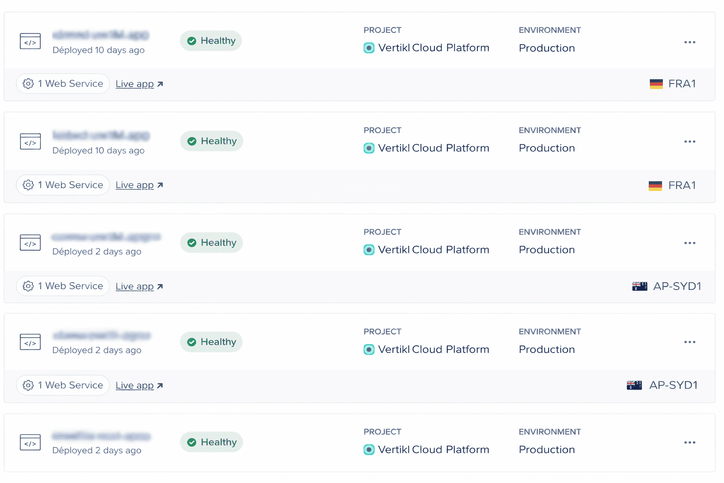This screenshot has height=483, width=724.
Task: Click the FRA1 region label on the second card
Action: point(682,185)
